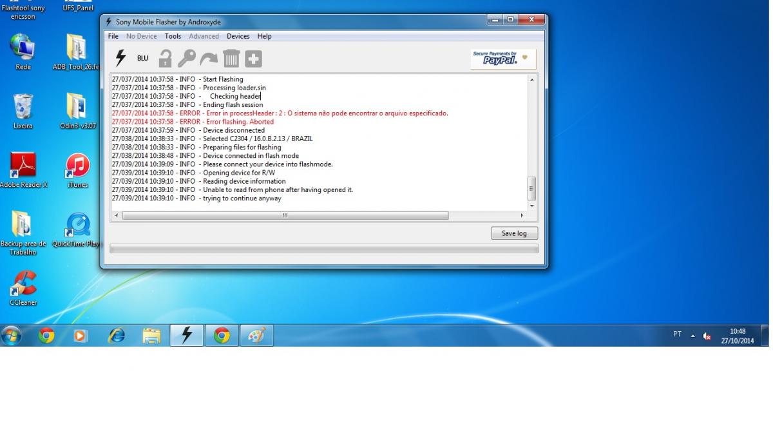Image resolution: width=773 pixels, height=435 pixels.
Task: Click log line 'Error in processHeader'
Action: click(280, 113)
